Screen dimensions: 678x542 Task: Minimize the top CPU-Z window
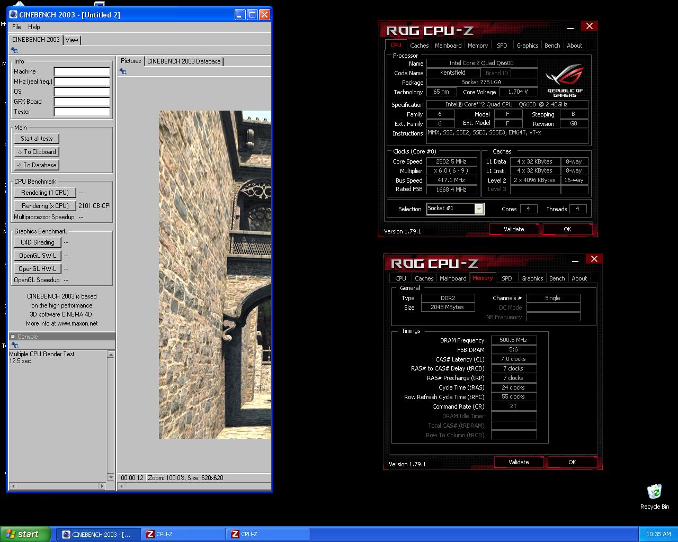[x=570, y=27]
